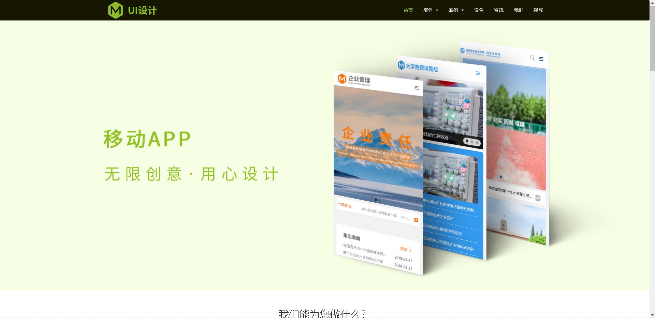This screenshot has width=655, height=318.
Task: Open the 首页 nav item
Action: (x=408, y=10)
